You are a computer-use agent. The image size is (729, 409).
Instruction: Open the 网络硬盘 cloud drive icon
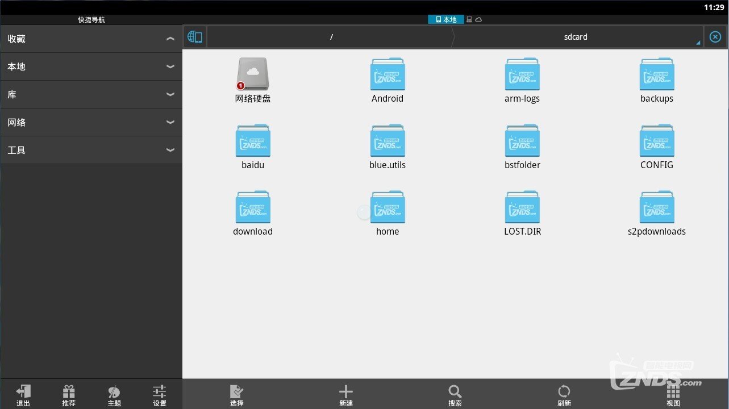click(x=253, y=74)
